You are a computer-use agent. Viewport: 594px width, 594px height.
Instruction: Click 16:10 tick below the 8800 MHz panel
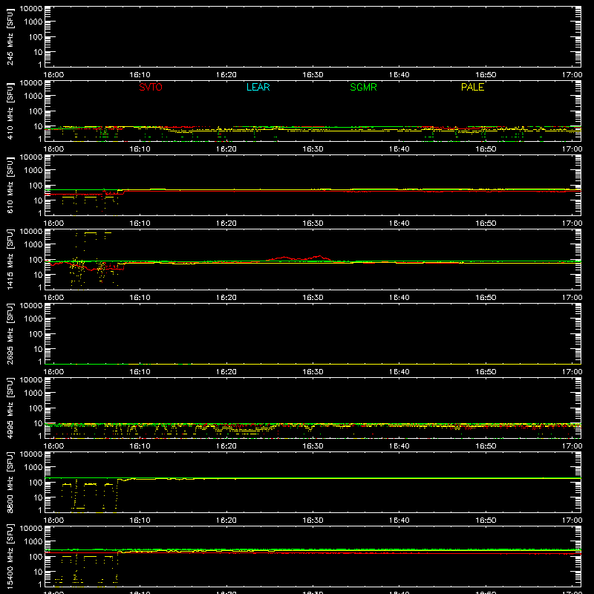(140, 520)
